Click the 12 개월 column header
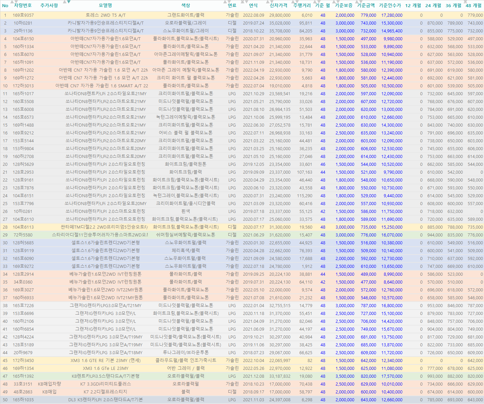This screenshot has width=484, height=404. click(413, 5)
